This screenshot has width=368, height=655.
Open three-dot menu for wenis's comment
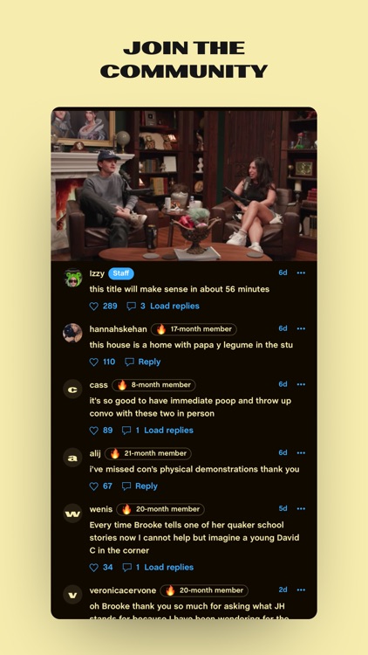[x=301, y=509]
